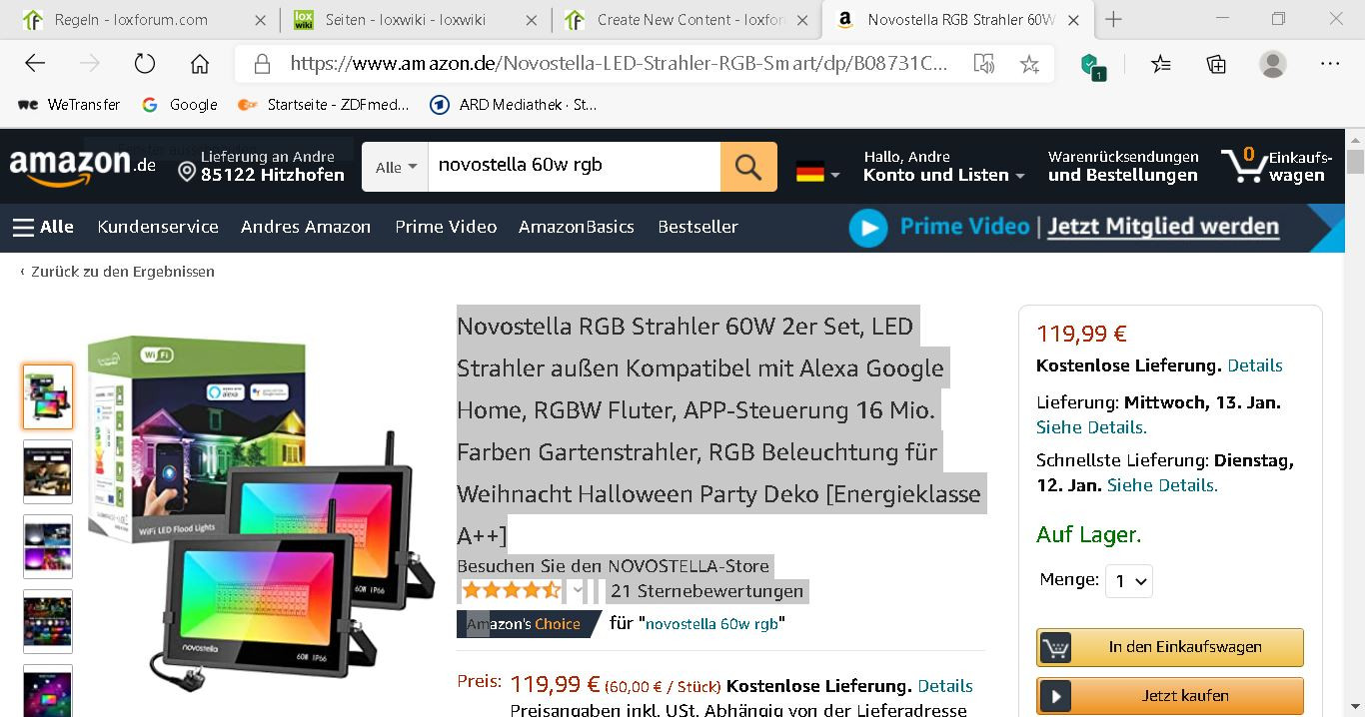Add page to favorites star icon
The width and height of the screenshot is (1365, 717).
tap(1029, 64)
